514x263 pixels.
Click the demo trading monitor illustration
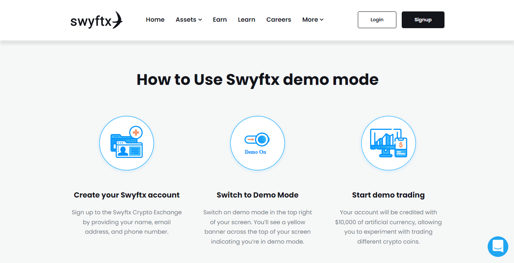(x=388, y=143)
